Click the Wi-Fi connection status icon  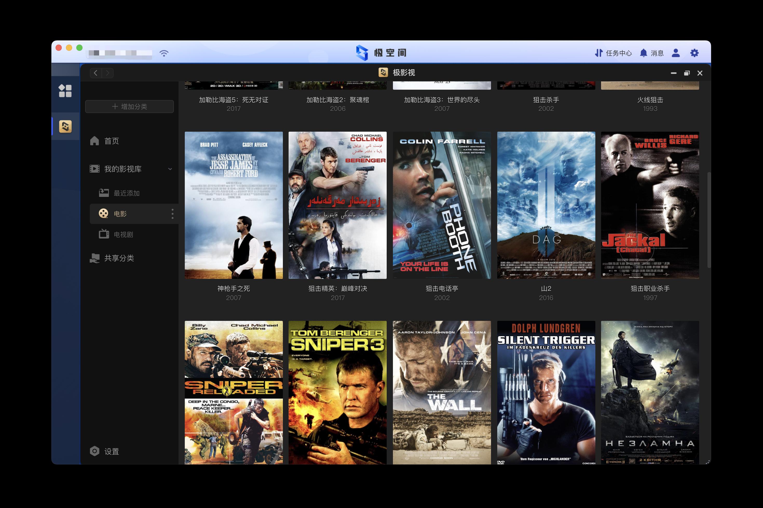(x=164, y=53)
